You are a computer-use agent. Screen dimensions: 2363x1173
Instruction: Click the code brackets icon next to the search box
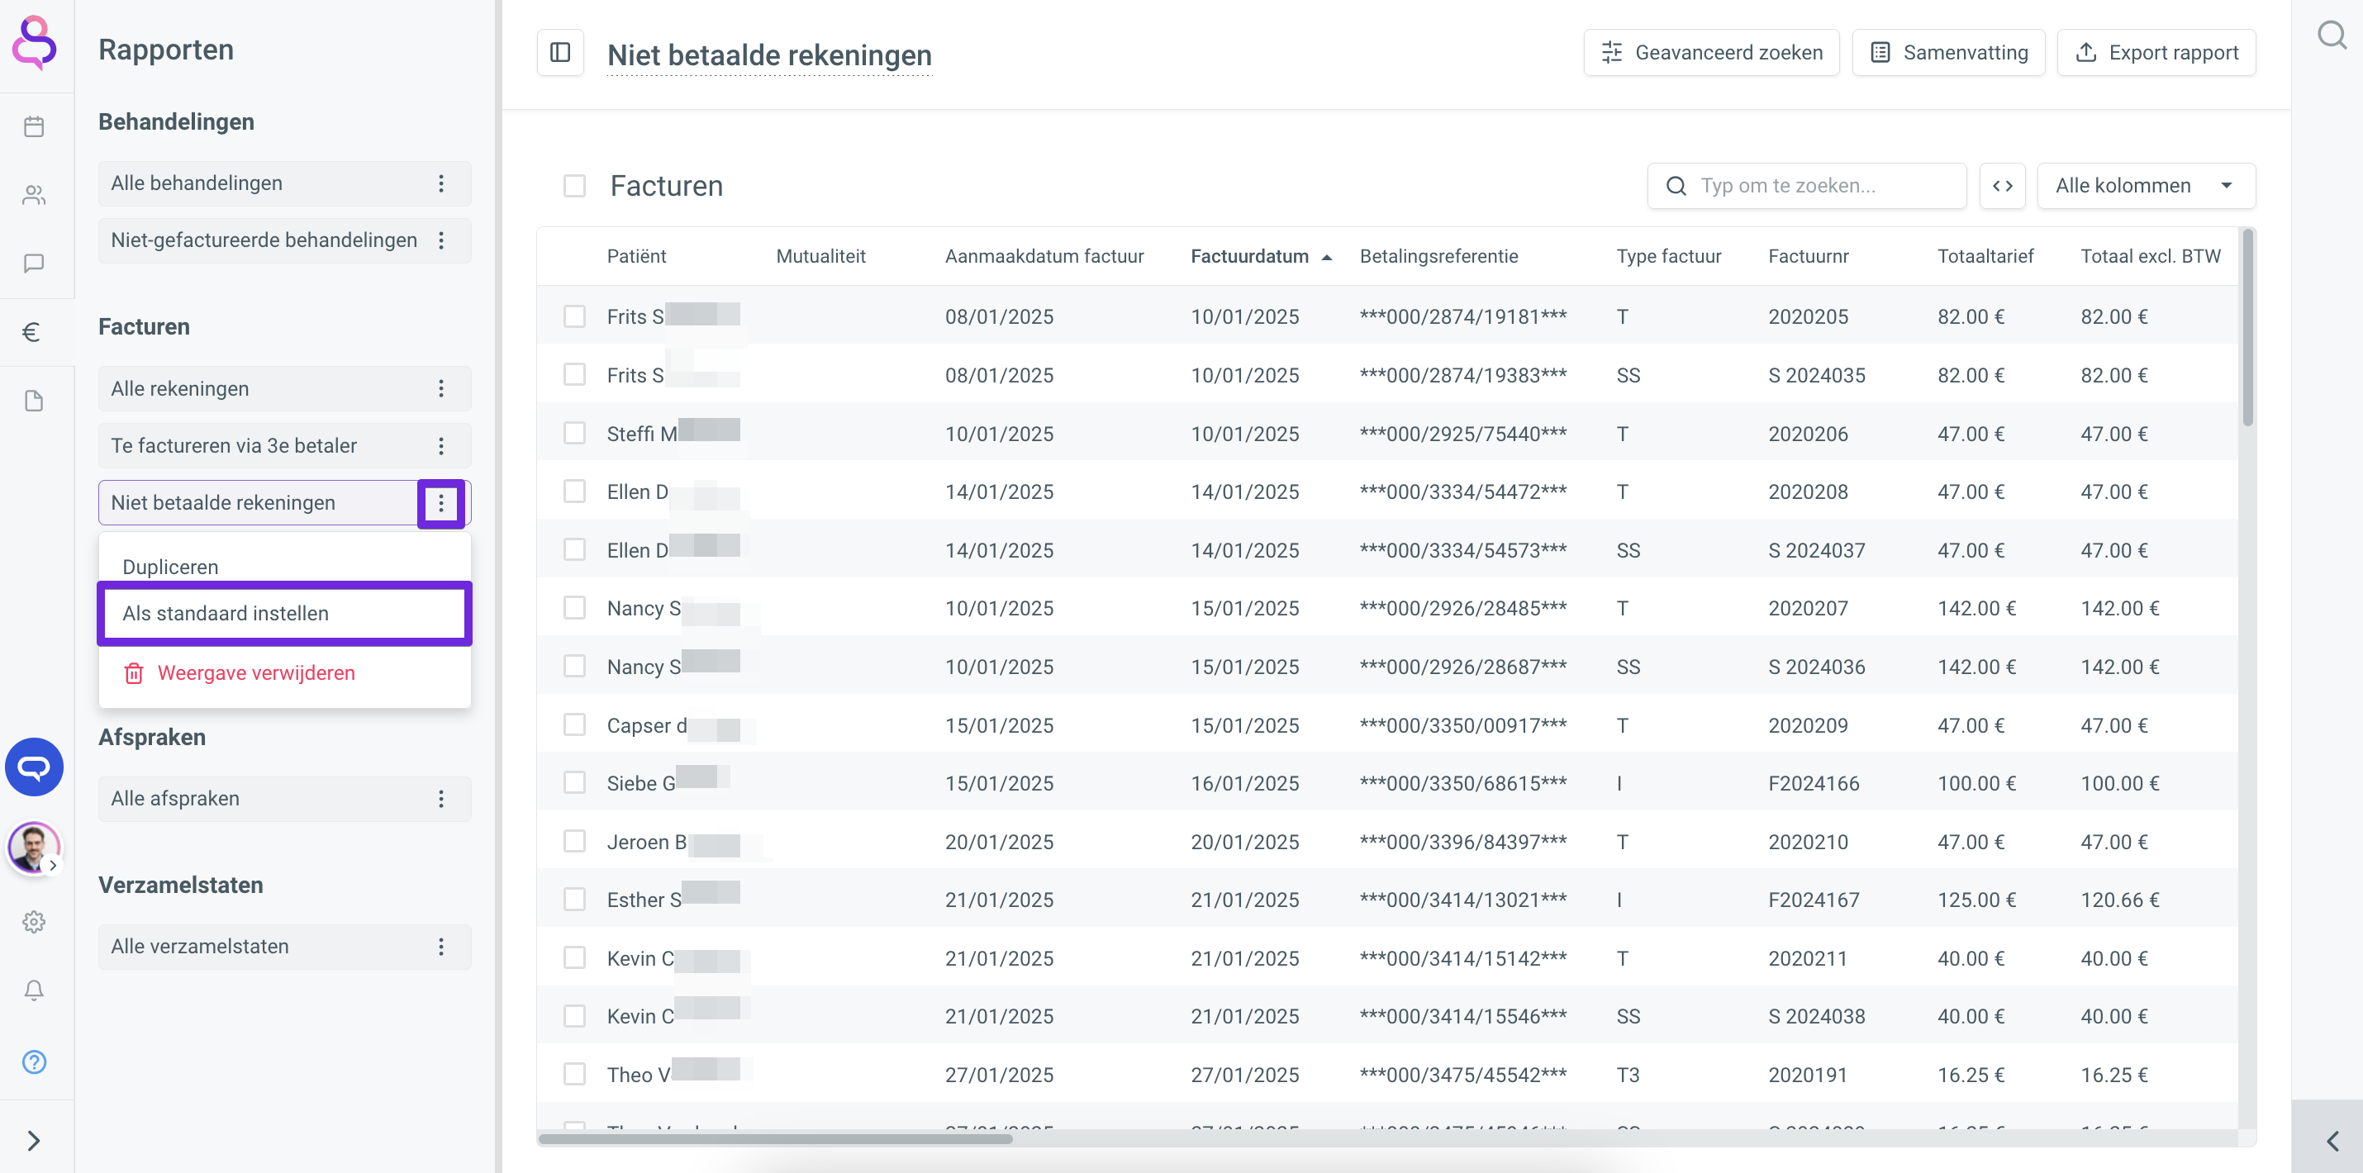click(2002, 185)
